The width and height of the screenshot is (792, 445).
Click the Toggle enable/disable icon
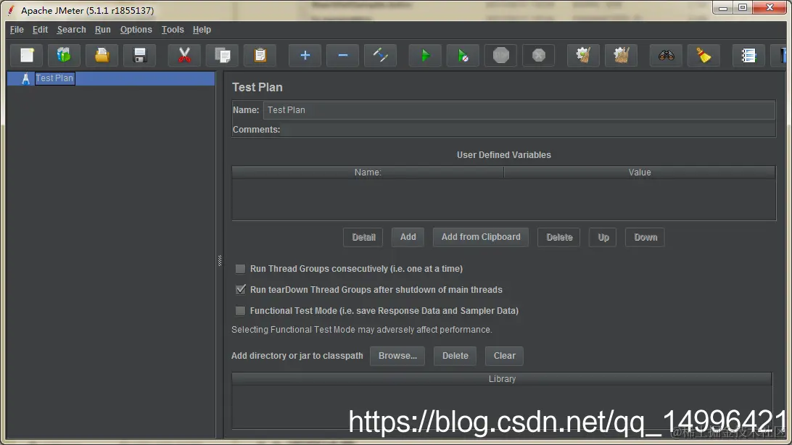click(380, 55)
